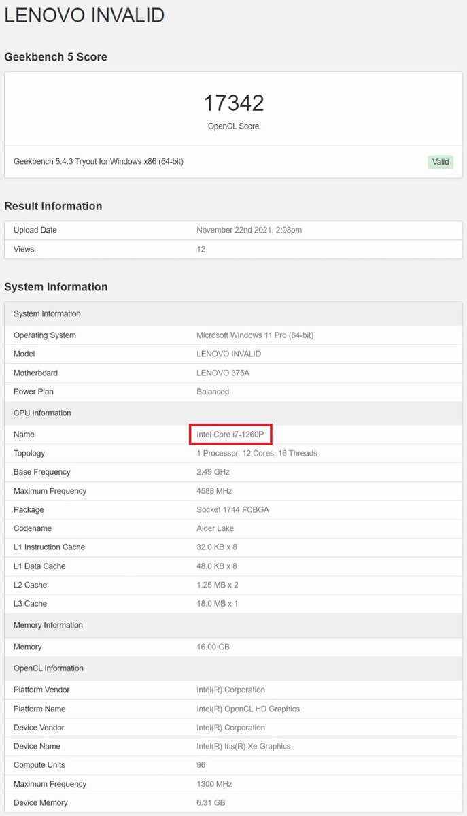Image resolution: width=467 pixels, height=816 pixels.
Task: Click the OpenCL Maximum Frequency label
Action: tap(50, 784)
